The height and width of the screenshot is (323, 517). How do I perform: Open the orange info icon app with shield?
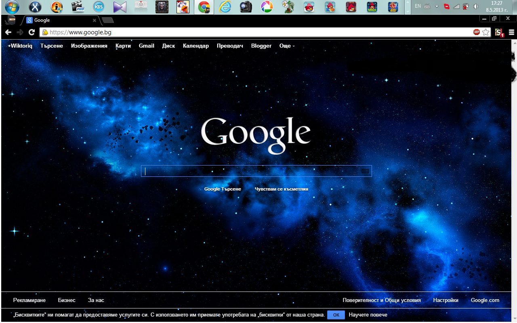57,7
